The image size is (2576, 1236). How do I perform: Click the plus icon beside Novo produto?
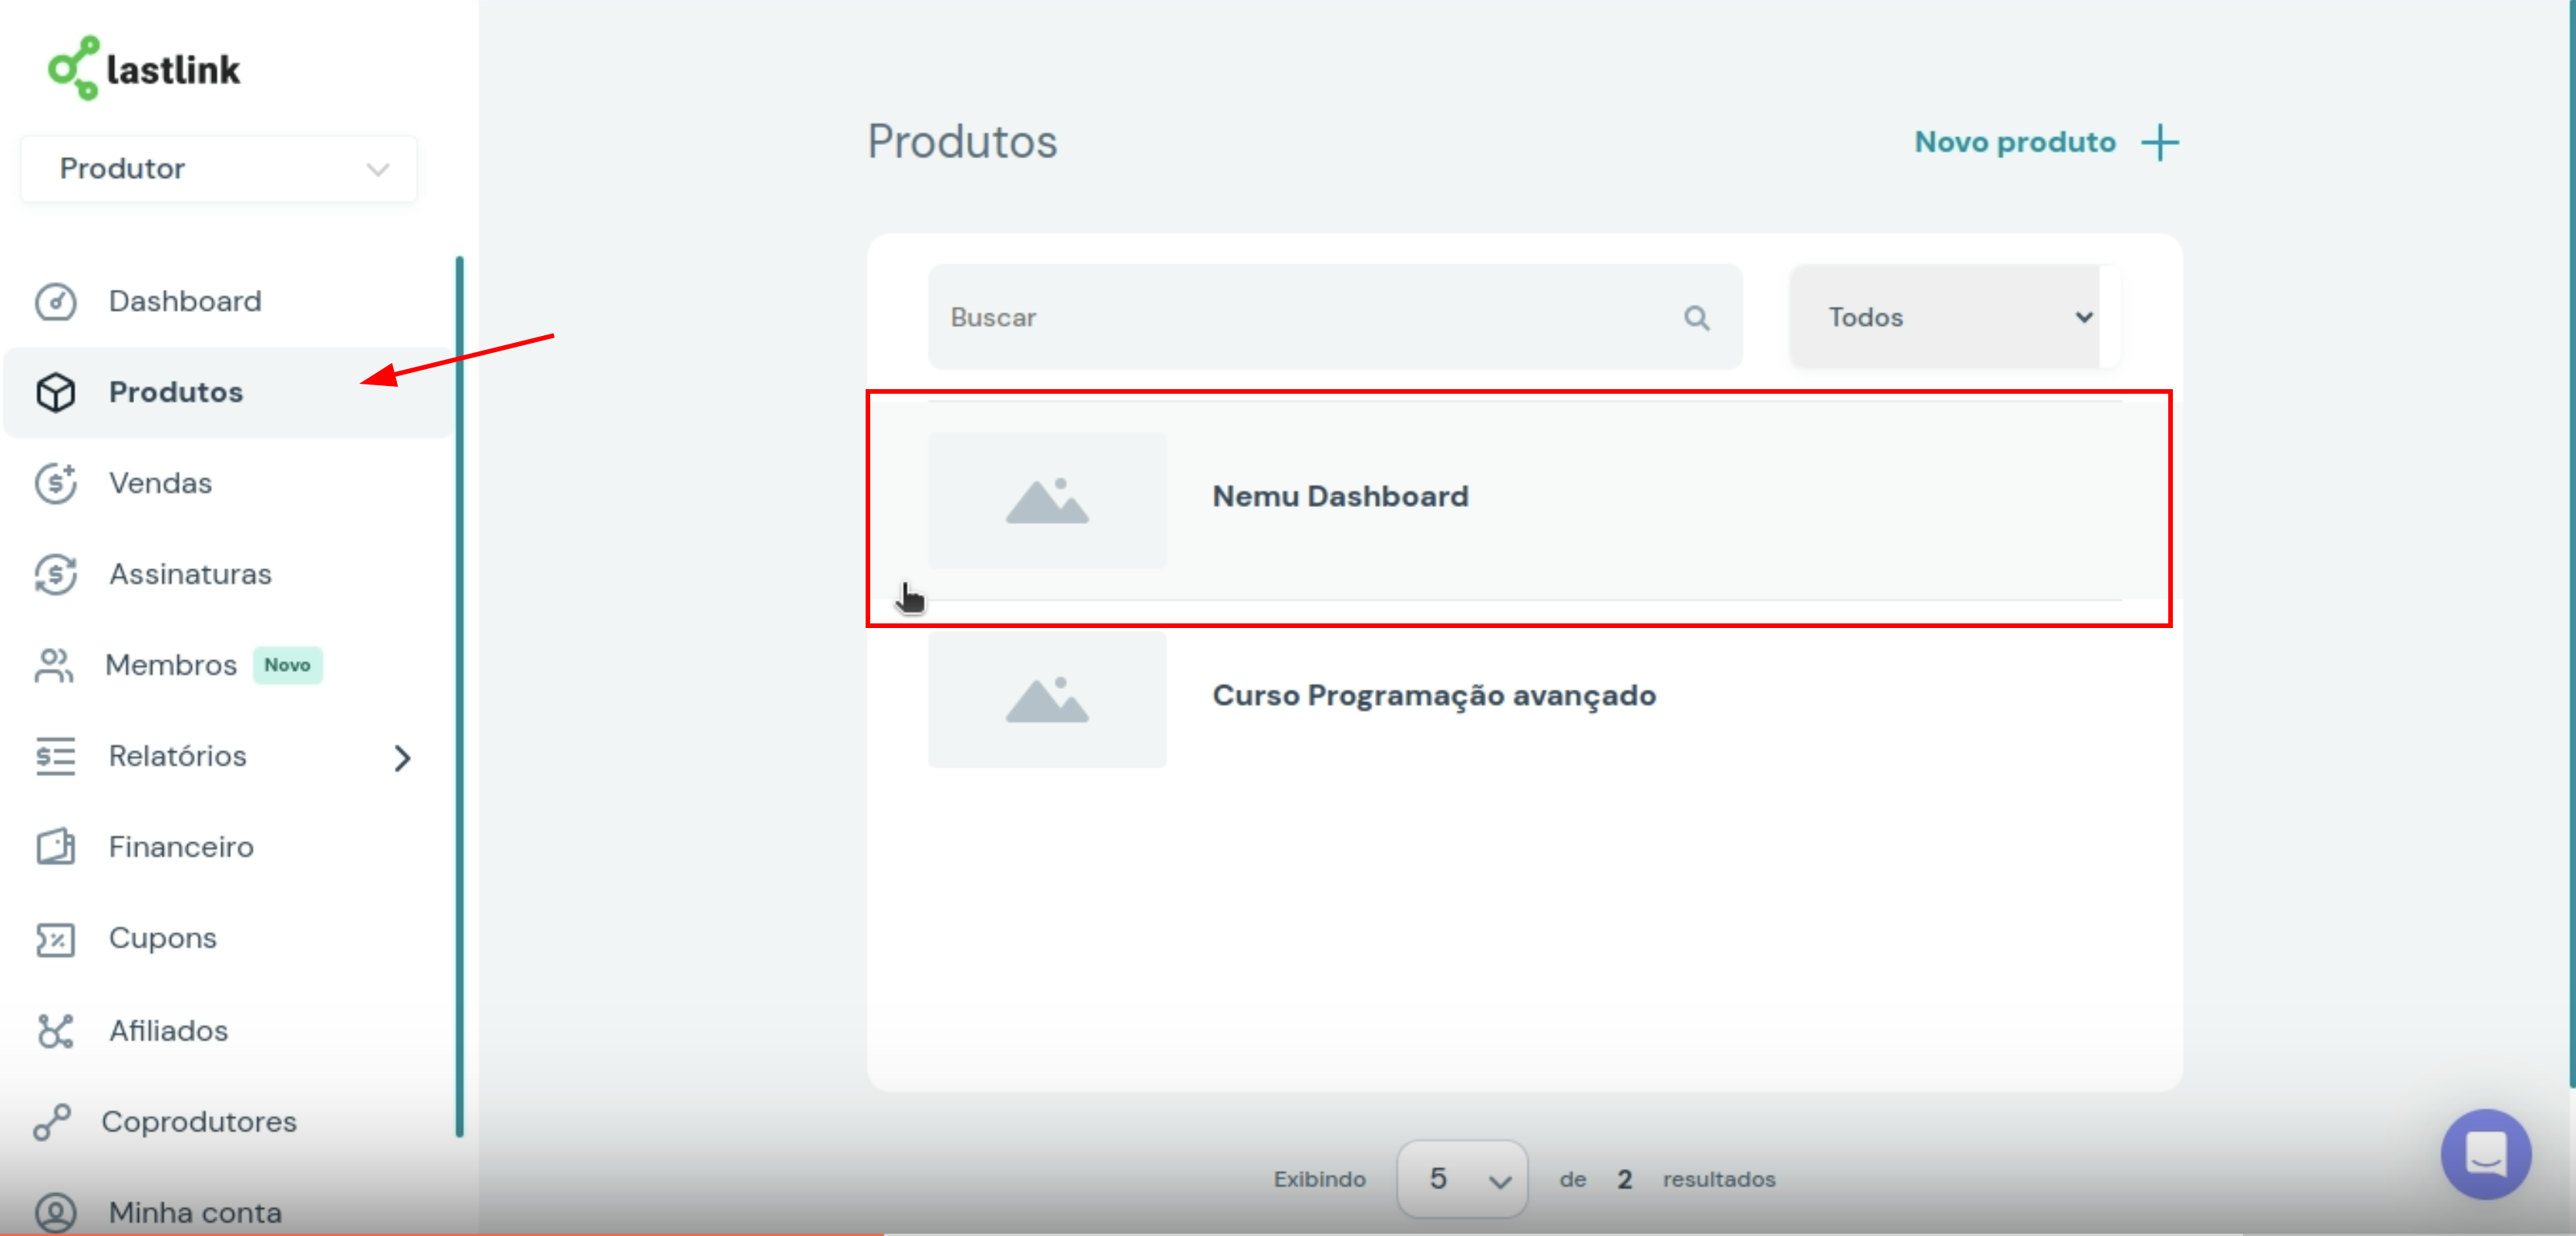pyautogui.click(x=2160, y=142)
